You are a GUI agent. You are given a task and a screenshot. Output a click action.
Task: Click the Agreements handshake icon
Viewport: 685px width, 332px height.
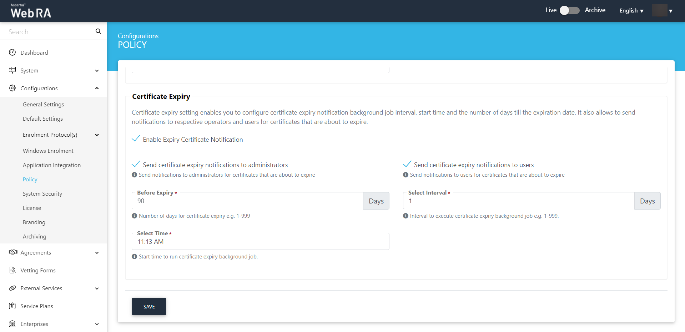tap(13, 252)
